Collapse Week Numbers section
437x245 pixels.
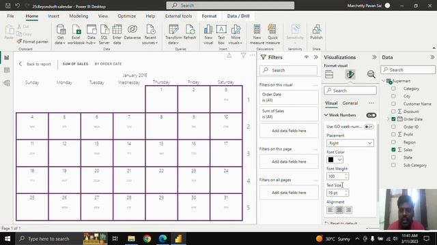pyautogui.click(x=326, y=115)
